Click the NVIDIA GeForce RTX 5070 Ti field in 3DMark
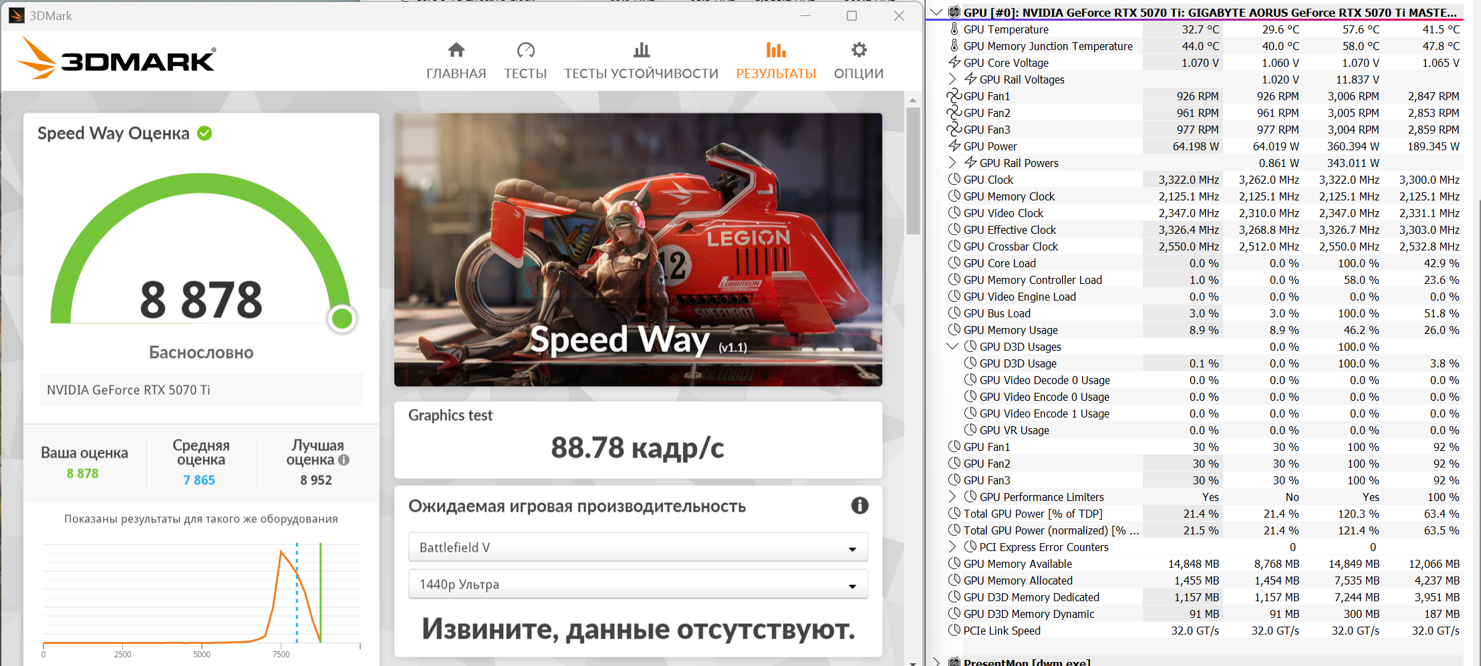This screenshot has height=666, width=1481. click(201, 389)
